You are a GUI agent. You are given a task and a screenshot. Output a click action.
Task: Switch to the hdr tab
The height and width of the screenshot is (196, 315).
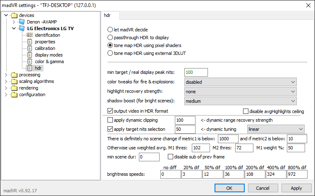(x=107, y=15)
